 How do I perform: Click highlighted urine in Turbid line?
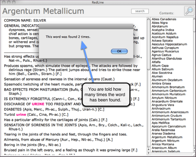coord(21,115)
